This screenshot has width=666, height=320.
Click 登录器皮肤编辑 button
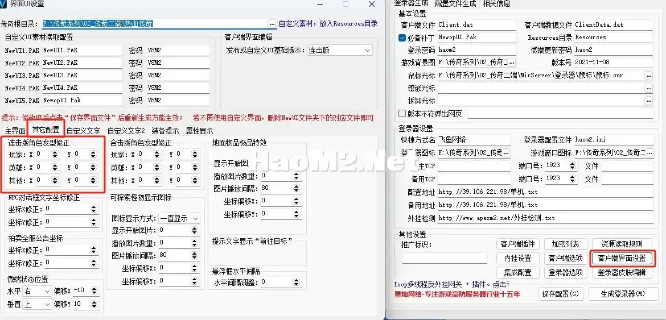click(622, 272)
